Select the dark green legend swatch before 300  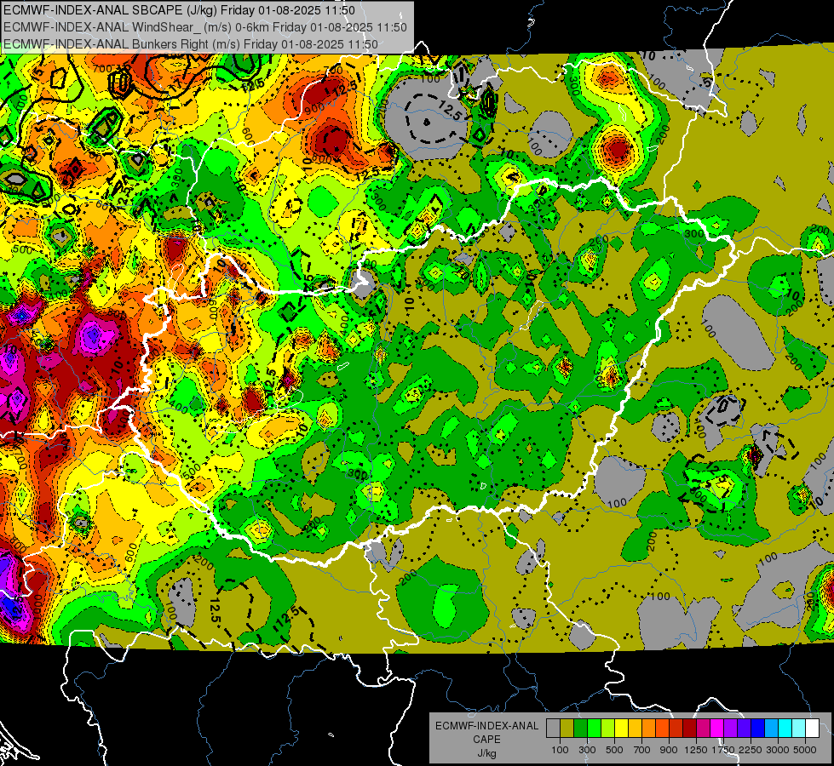tap(580, 729)
